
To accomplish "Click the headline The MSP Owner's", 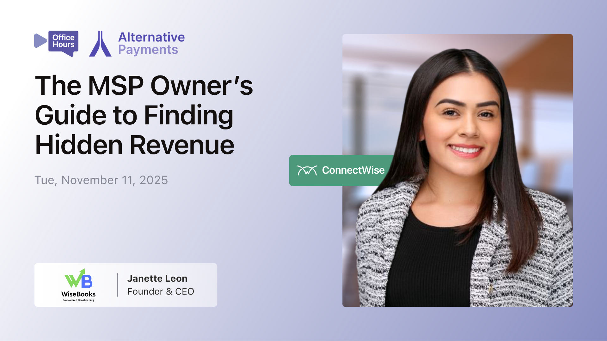I will coord(144,86).
